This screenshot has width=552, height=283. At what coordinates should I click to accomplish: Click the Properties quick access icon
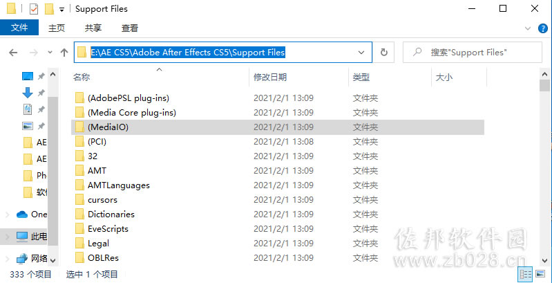pyautogui.click(x=33, y=9)
